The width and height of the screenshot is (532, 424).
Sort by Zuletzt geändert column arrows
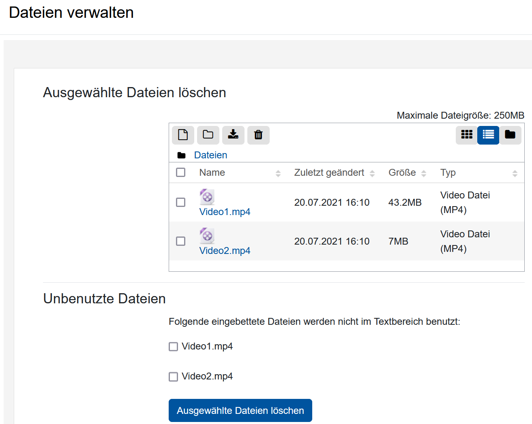pos(372,173)
